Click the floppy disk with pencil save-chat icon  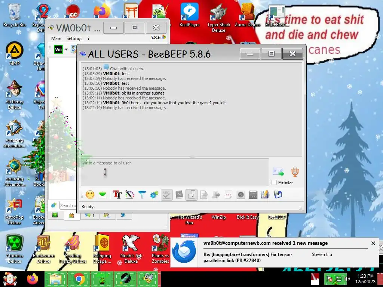coord(265,195)
